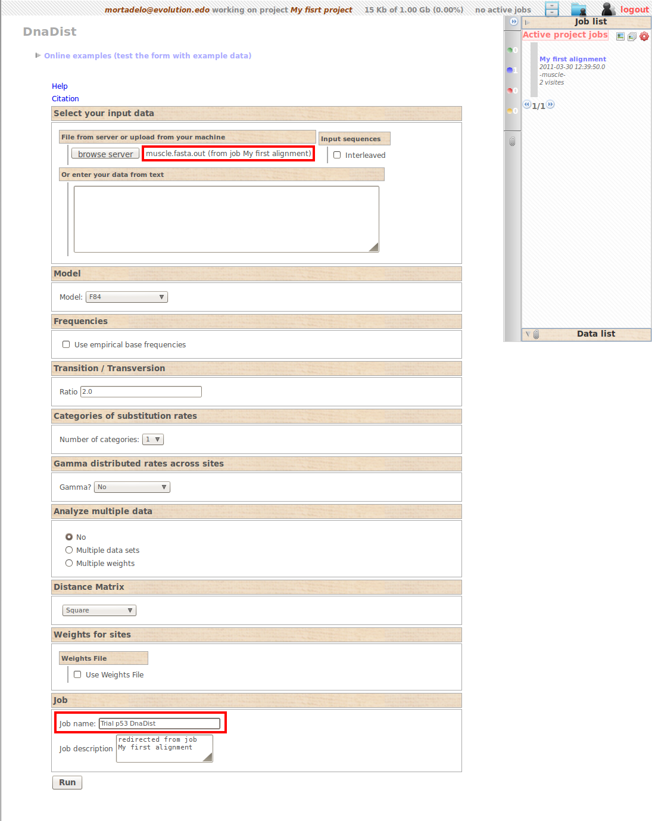This screenshot has width=652, height=821.
Task: Open the user folder icon in header
Action: pos(578,9)
